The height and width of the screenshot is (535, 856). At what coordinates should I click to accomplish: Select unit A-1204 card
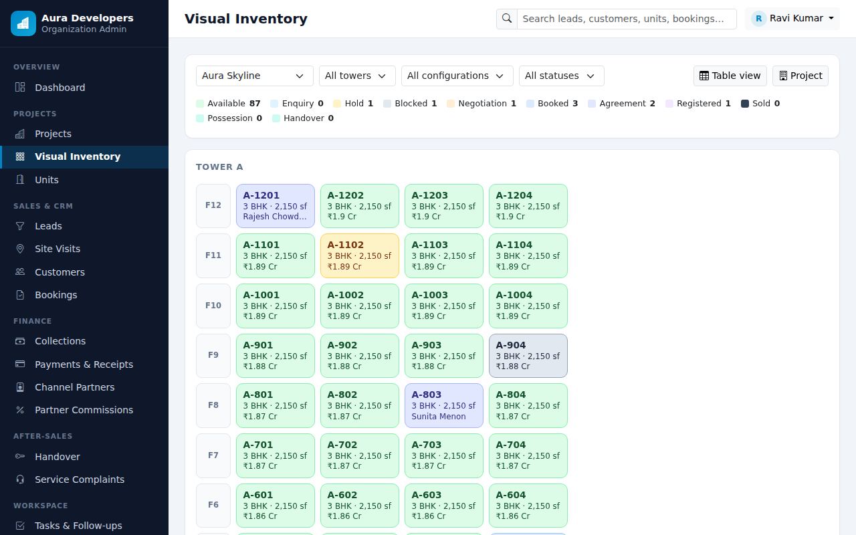[x=528, y=206]
